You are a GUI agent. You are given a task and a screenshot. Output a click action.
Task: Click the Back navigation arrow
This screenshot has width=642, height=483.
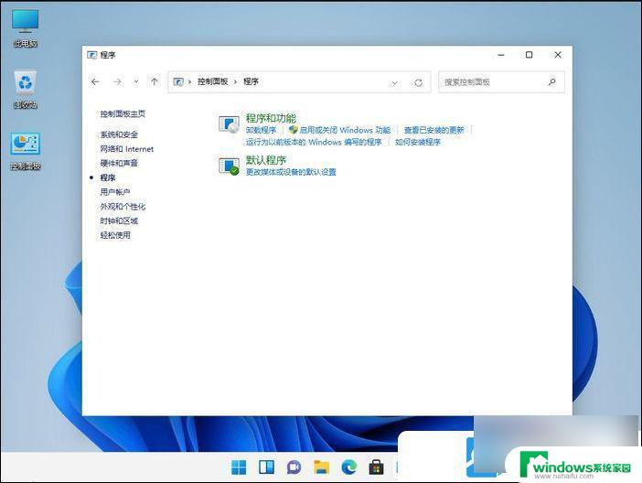[x=95, y=82]
